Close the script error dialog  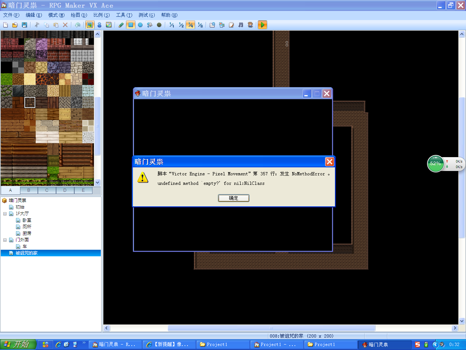(329, 162)
